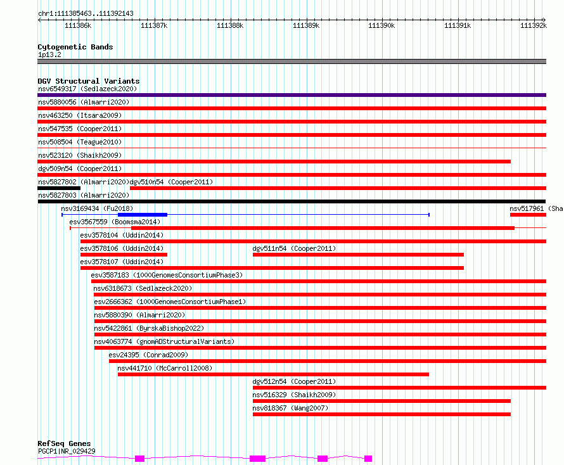Image resolution: width=564 pixels, height=465 pixels.
Task: Open esv3578107 (Uddin2014) label
Action: point(122,262)
